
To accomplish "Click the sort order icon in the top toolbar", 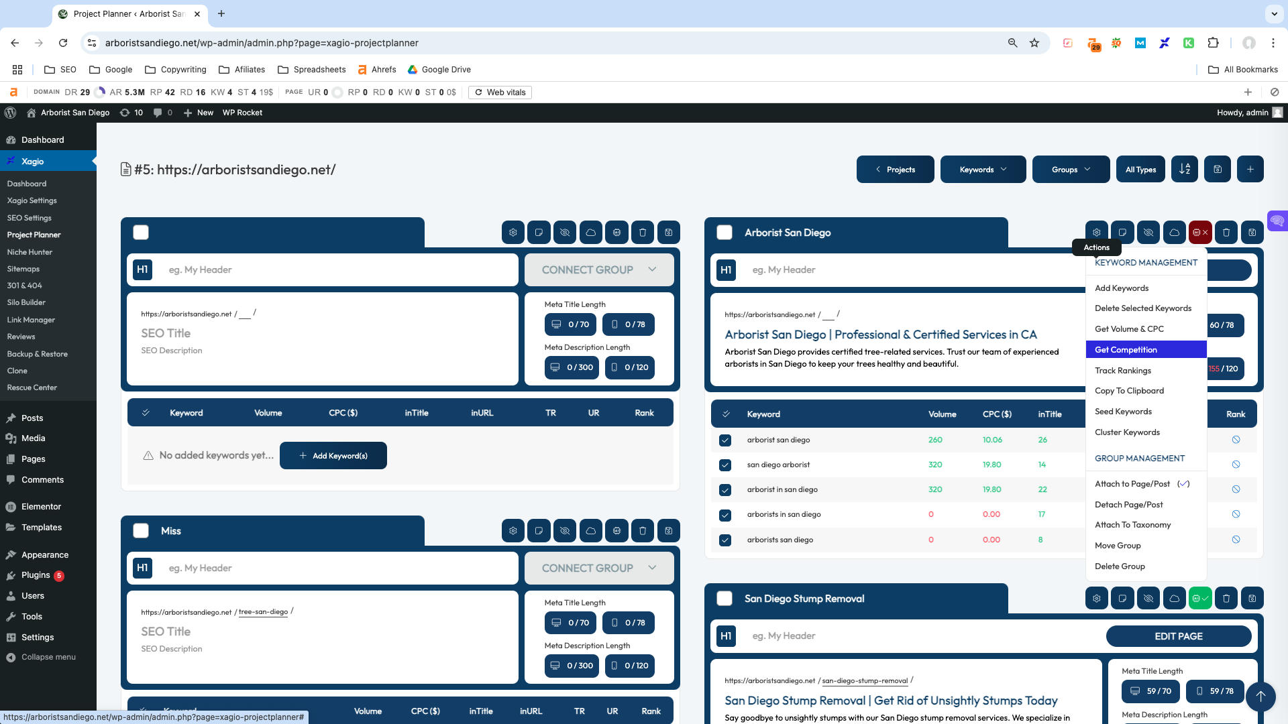I will click(x=1185, y=170).
